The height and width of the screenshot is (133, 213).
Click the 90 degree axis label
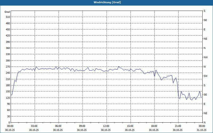coord(9,104)
